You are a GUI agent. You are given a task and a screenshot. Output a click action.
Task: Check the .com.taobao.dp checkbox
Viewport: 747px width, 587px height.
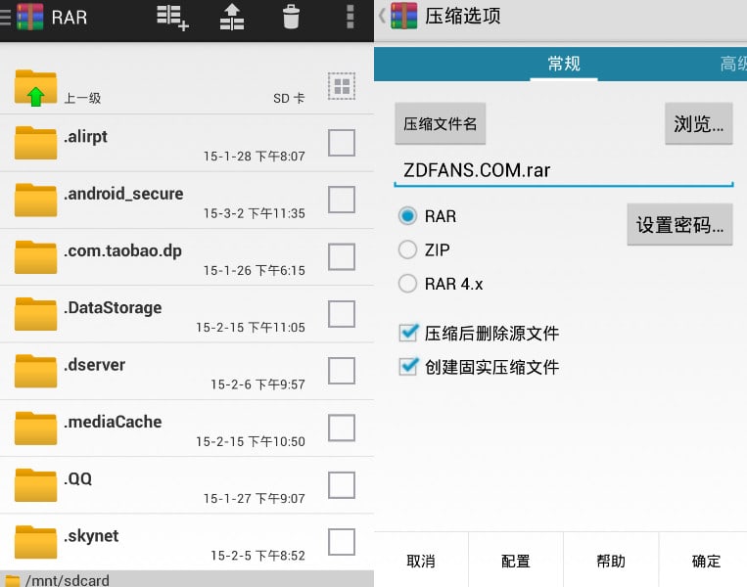342,256
